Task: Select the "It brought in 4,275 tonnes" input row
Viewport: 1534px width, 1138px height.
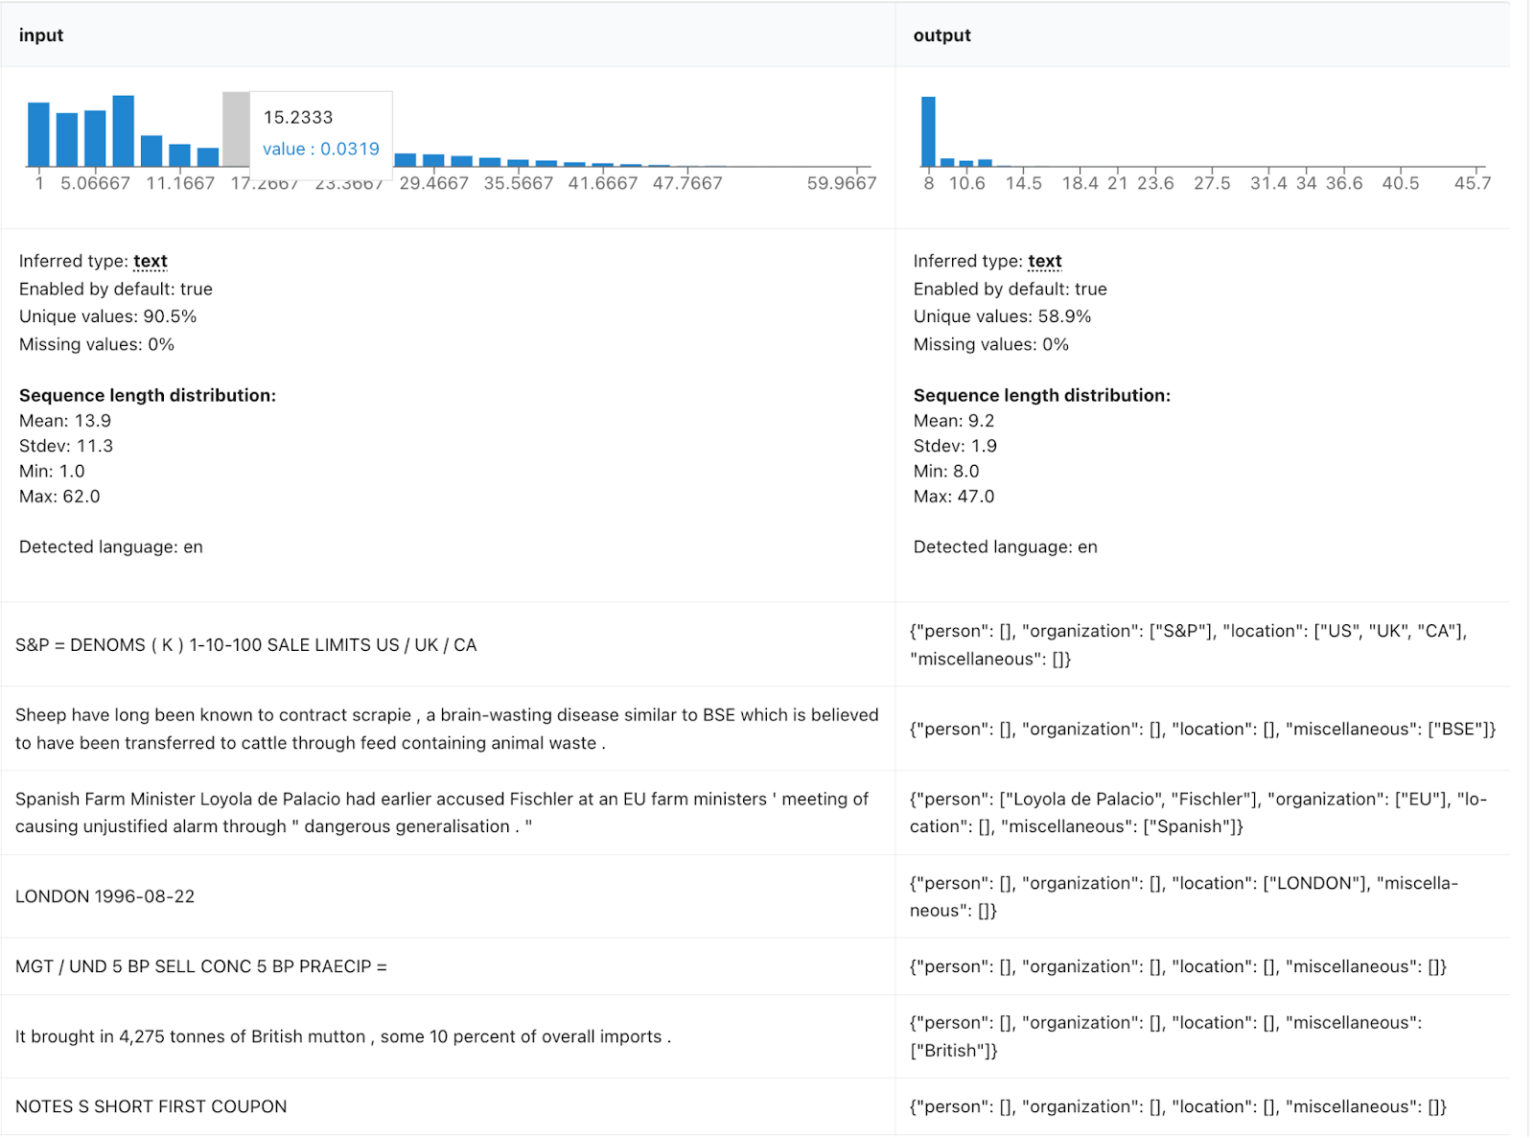Action: tap(342, 1036)
